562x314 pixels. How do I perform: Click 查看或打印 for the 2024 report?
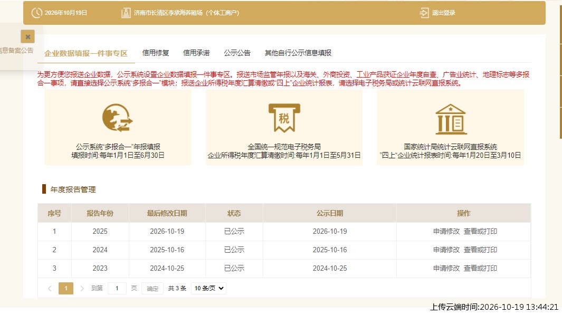pyautogui.click(x=480, y=250)
